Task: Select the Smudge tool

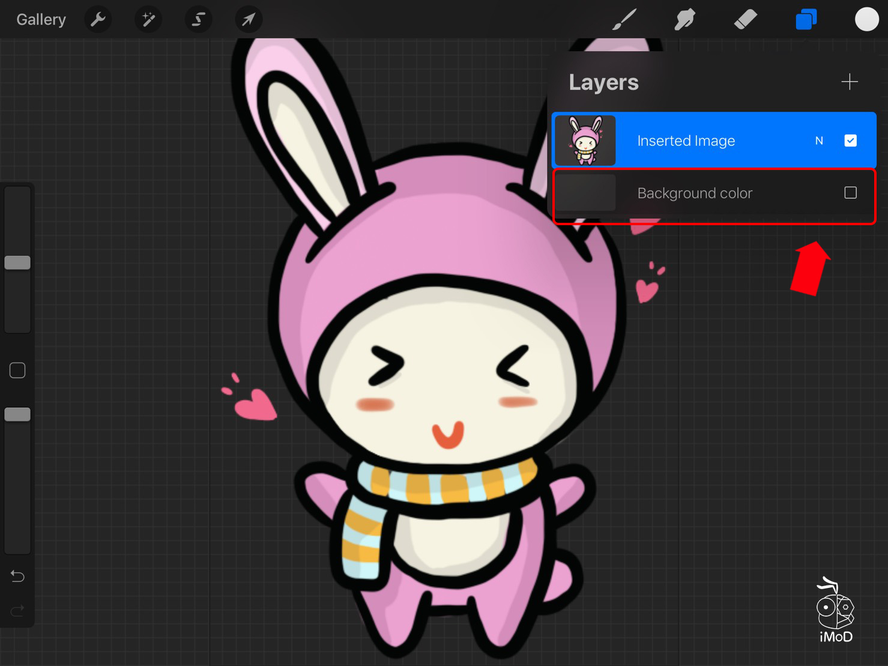Action: (684, 20)
